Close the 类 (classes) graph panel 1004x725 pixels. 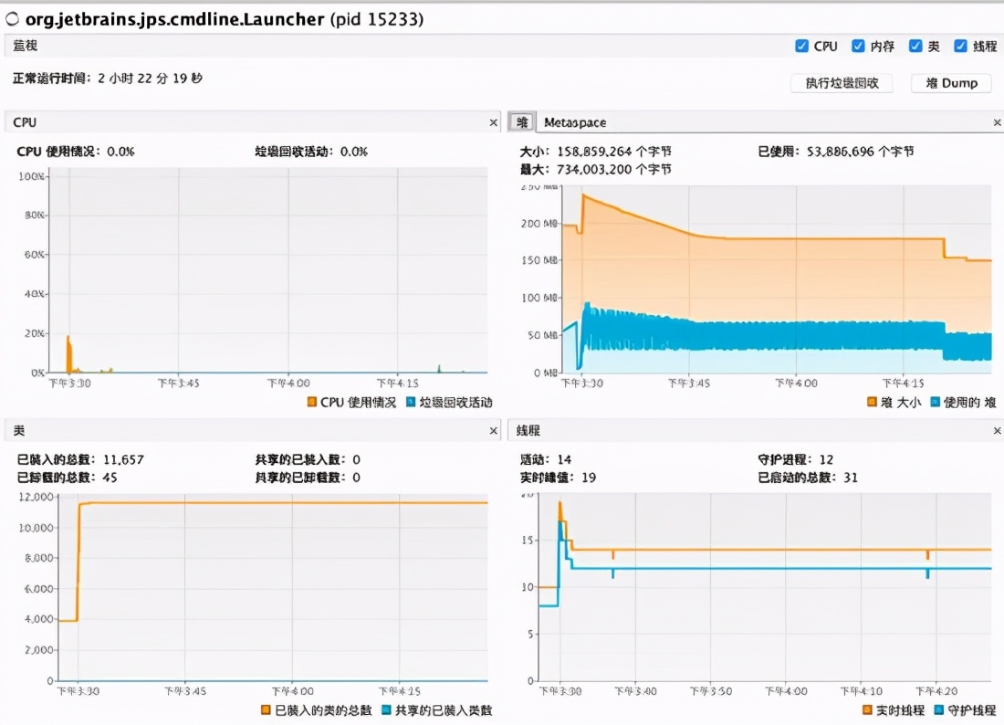click(493, 430)
